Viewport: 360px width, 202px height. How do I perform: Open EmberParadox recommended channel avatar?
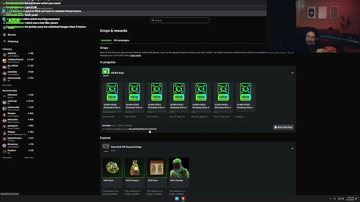pos(4,139)
